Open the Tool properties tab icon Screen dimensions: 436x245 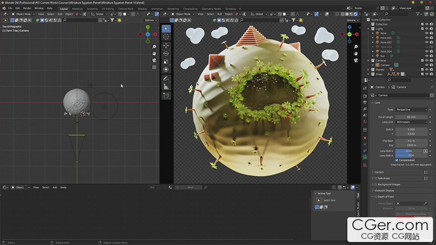coord(365,88)
